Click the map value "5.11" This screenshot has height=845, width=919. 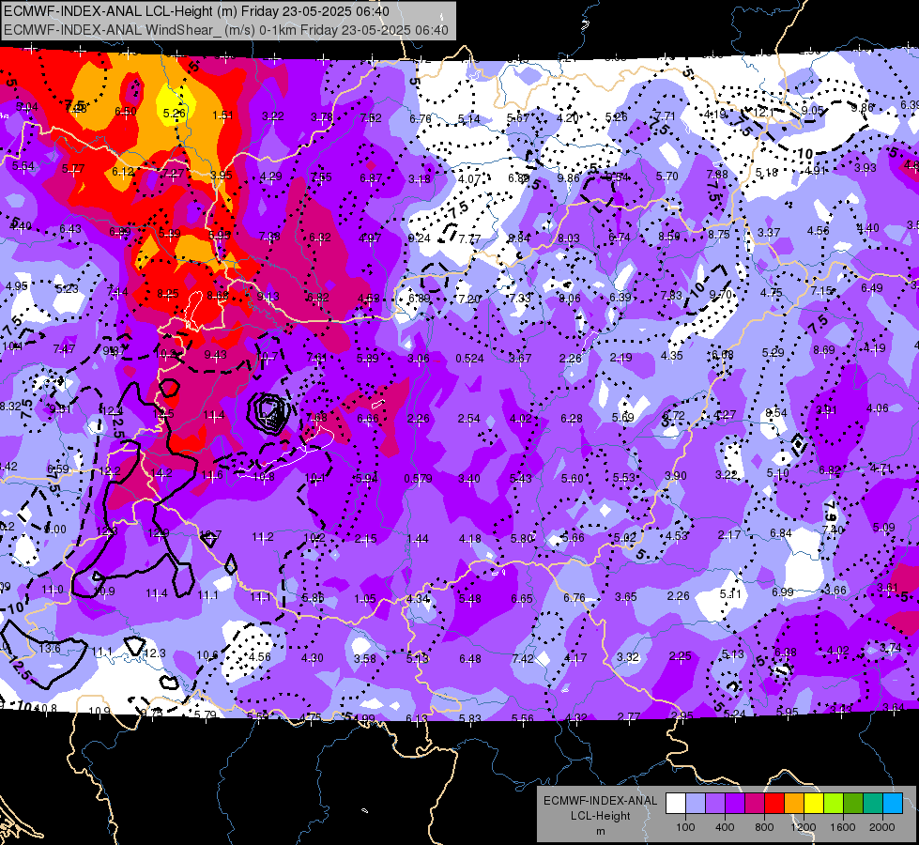pyautogui.click(x=730, y=594)
